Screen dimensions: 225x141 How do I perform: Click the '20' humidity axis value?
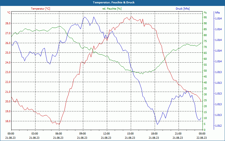coord(205,106)
